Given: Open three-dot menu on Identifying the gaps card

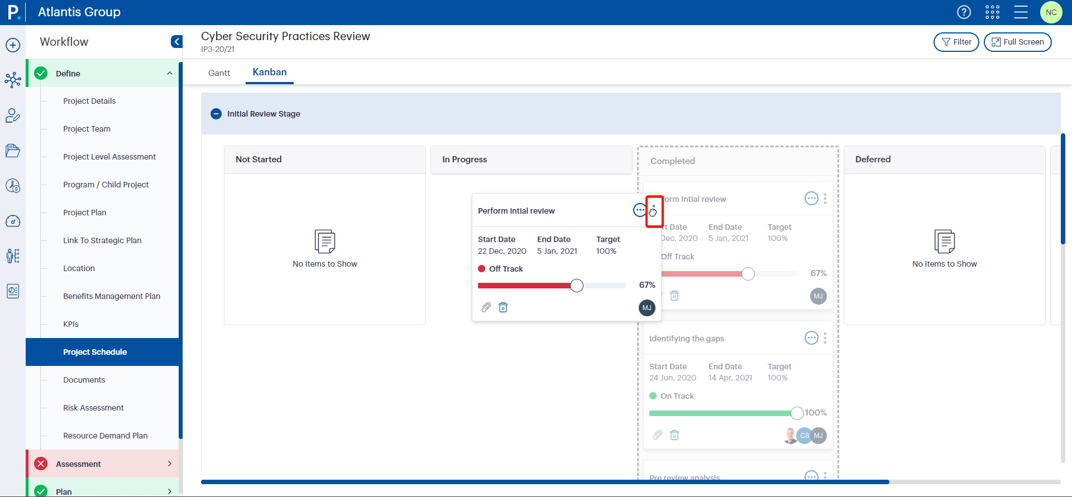Looking at the screenshot, I should [825, 337].
